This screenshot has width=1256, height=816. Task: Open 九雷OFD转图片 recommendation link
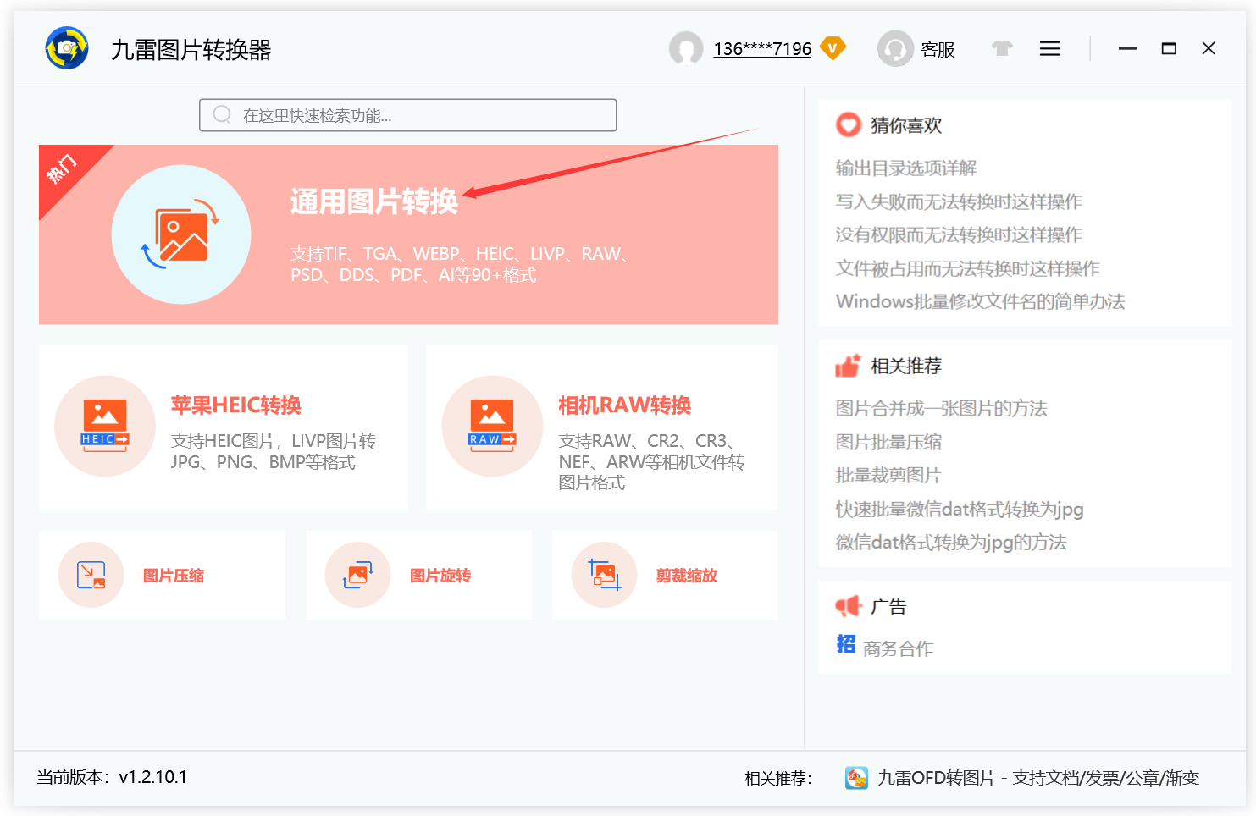click(1038, 778)
